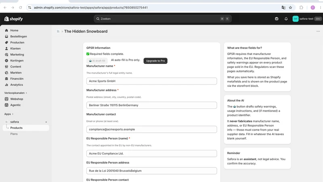
Task: Click the search magnifier icon
Action: (98, 19)
